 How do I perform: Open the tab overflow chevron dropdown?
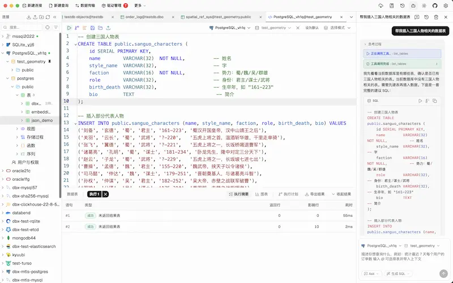click(x=351, y=17)
